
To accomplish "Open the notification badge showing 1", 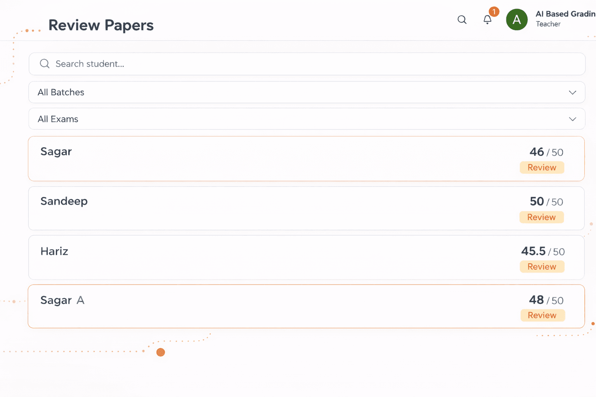I will click(x=494, y=12).
